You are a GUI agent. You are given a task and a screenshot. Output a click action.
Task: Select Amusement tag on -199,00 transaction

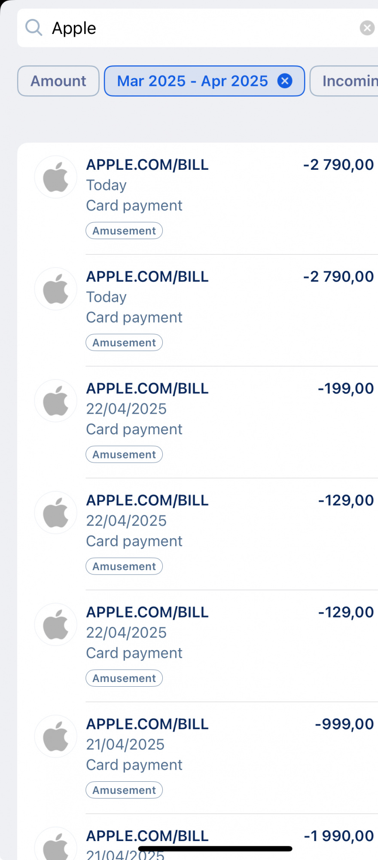coord(124,455)
